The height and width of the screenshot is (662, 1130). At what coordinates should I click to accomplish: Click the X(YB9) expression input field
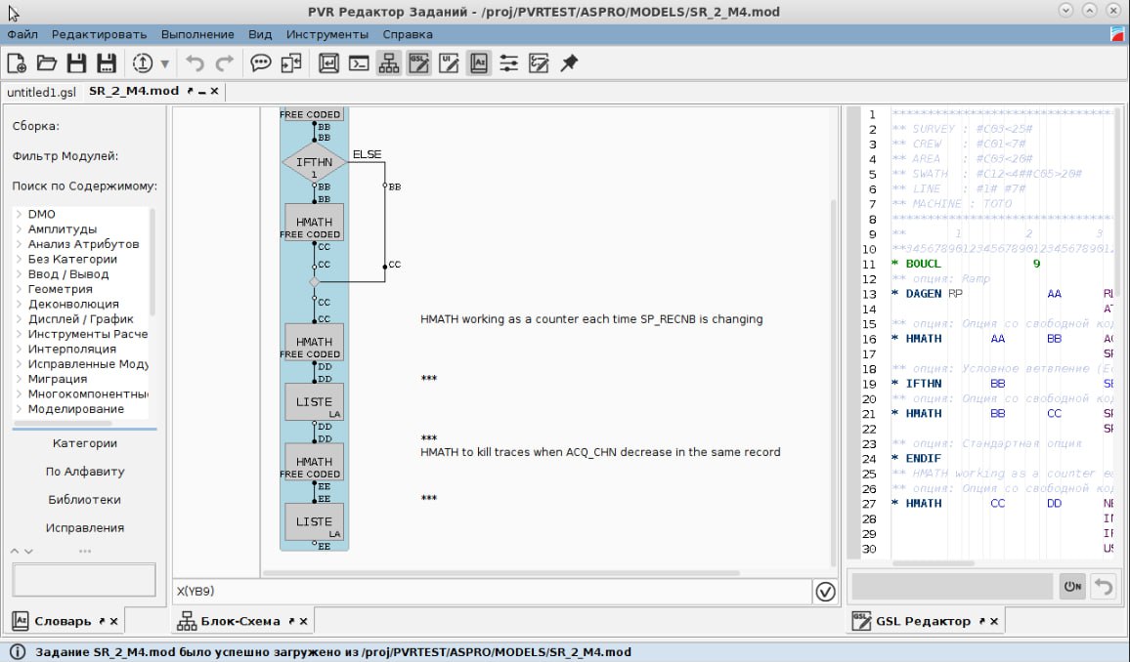tap(489, 592)
